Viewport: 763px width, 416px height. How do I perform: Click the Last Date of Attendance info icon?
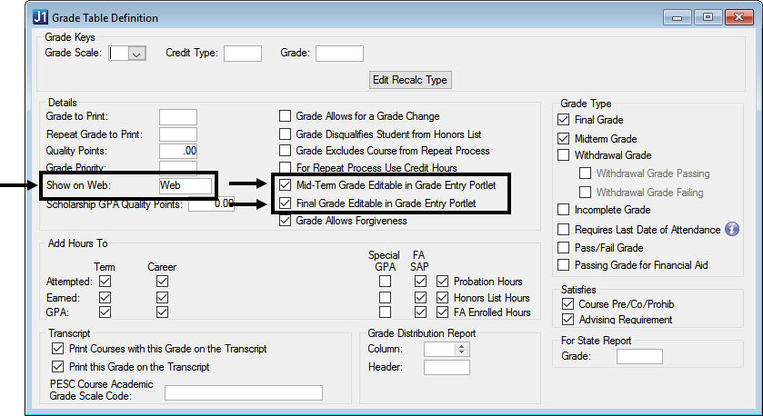[x=732, y=230]
